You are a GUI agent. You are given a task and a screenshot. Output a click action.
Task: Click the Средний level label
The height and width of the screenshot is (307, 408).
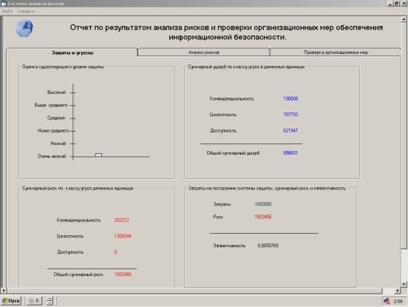[56, 118]
